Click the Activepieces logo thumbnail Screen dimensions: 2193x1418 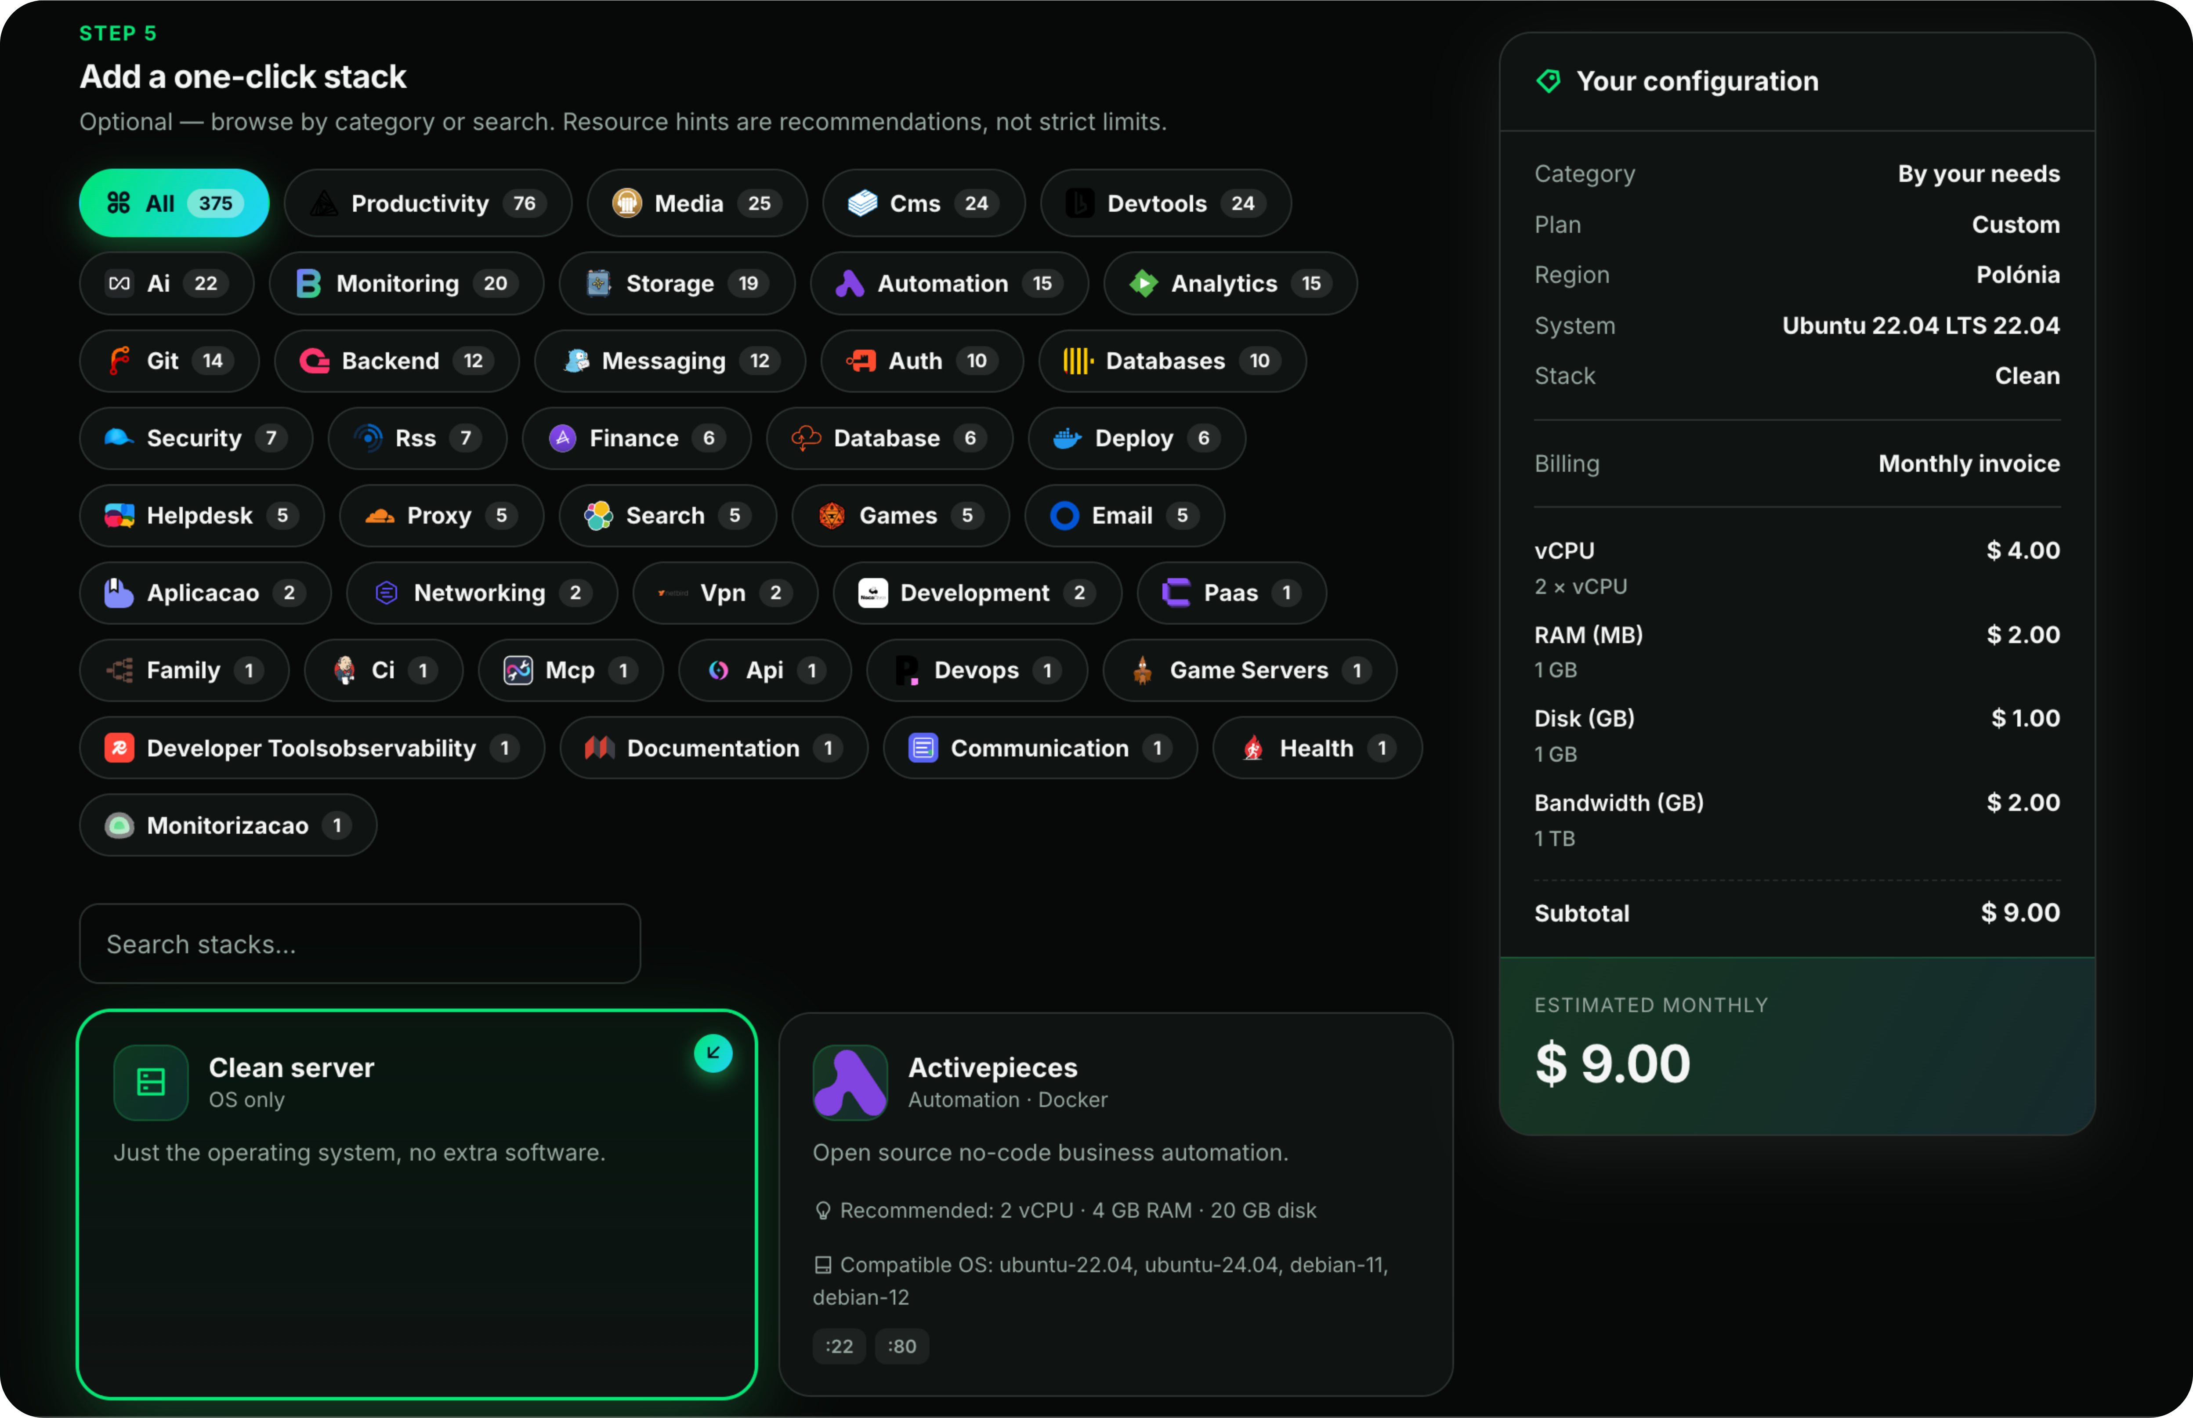coord(850,1083)
